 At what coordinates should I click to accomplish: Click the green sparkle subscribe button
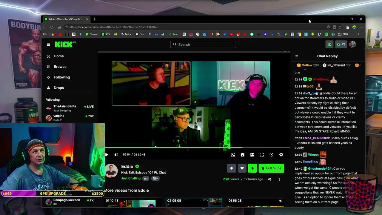pos(252,168)
